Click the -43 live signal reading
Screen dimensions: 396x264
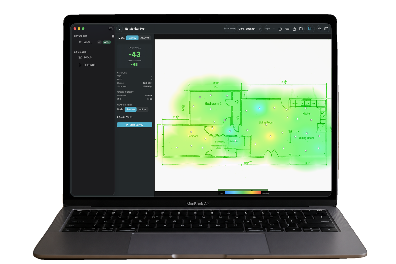135,54
